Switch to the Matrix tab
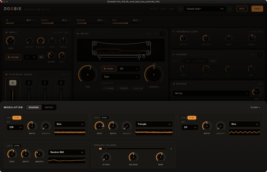Image resolution: width=267 pixels, height=172 pixels. coord(49,107)
